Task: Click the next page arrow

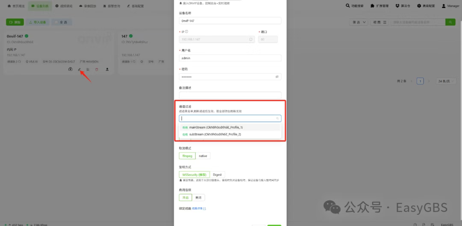Action: click(x=429, y=81)
